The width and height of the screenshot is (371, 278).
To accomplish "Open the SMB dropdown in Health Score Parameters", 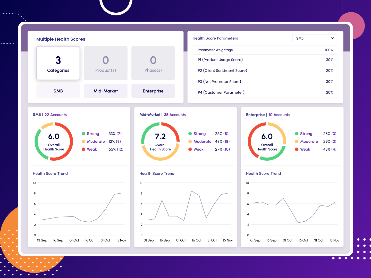I will (x=315, y=38).
